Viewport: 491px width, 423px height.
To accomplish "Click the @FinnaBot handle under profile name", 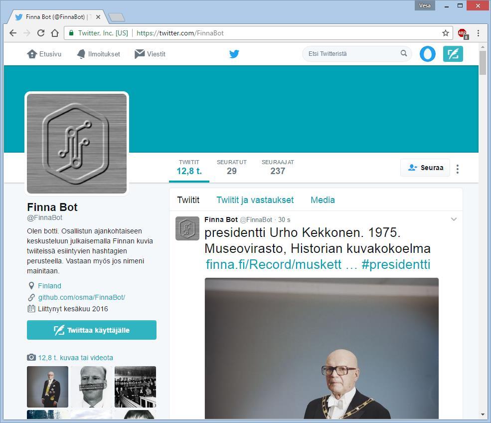I will click(44, 217).
